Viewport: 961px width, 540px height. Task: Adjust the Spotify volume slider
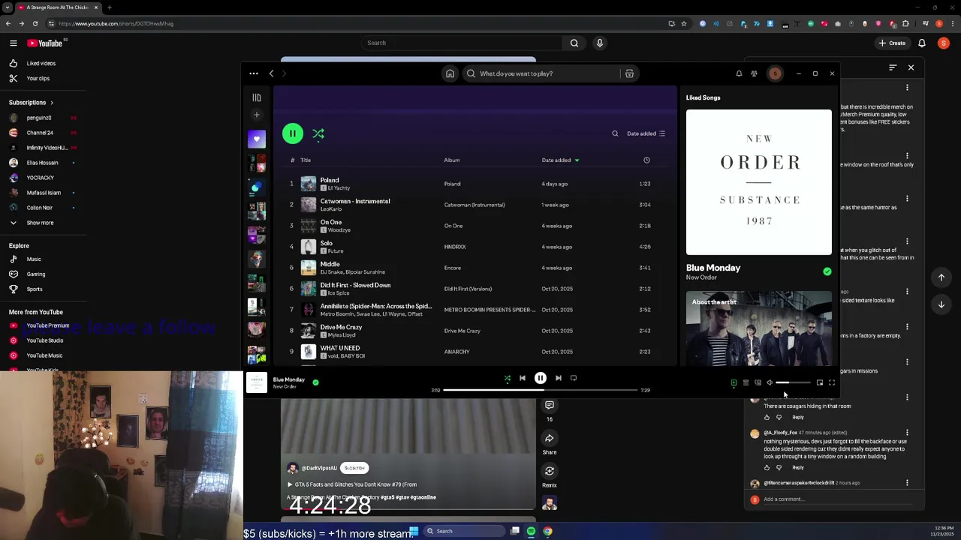click(x=793, y=382)
